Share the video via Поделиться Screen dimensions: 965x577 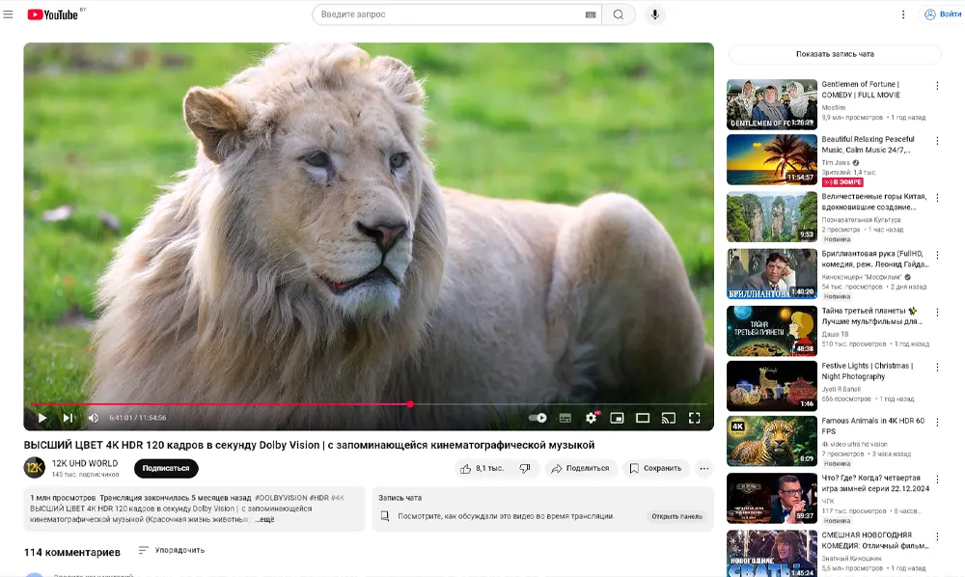click(x=580, y=468)
